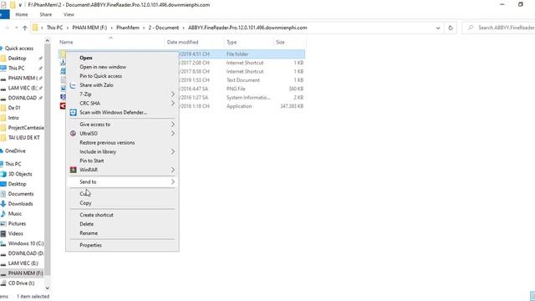Open Videos folder in sidebar

point(15,233)
